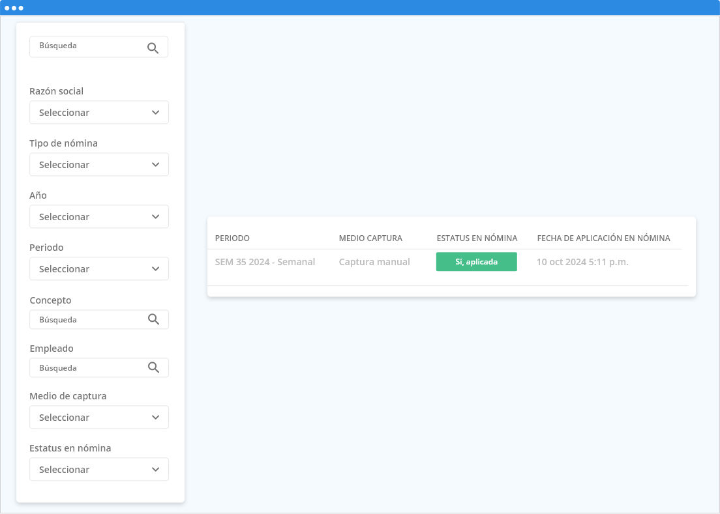Sort by ESTATUS EN NÓMINA column header
The width and height of the screenshot is (720, 514).
(477, 238)
